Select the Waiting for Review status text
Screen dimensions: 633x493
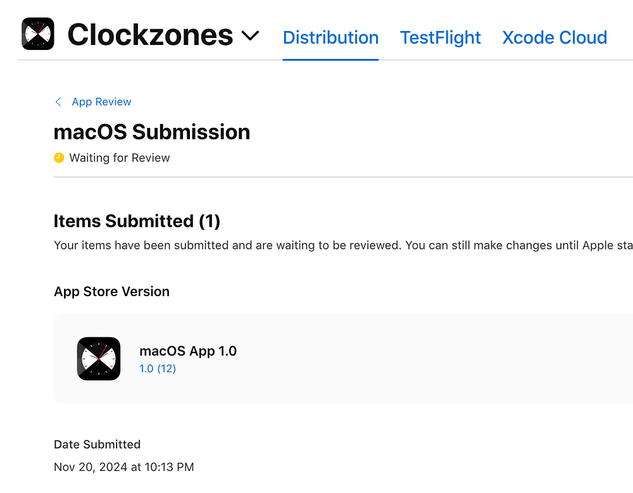(120, 158)
